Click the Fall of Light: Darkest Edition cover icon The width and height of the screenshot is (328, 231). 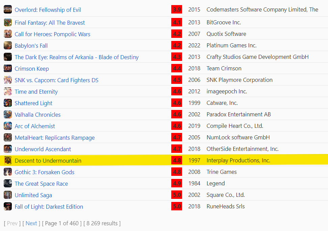point(8,207)
